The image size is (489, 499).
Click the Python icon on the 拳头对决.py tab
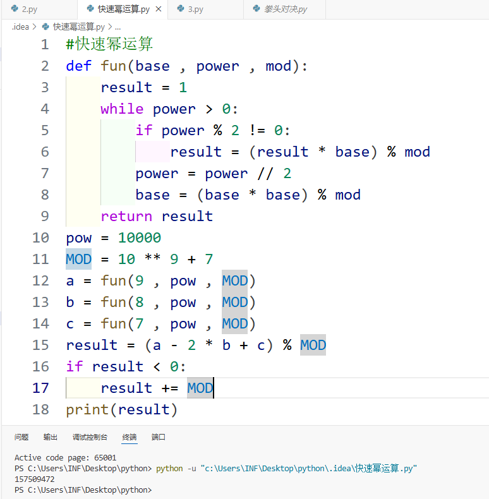[x=257, y=9]
